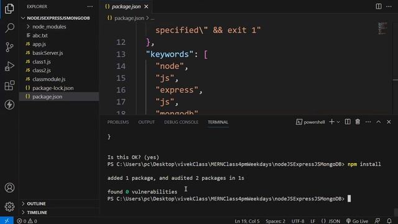This screenshot has height=224, width=398.
Task: Open Explorer views and more actions menu
Action: pos(90,7)
